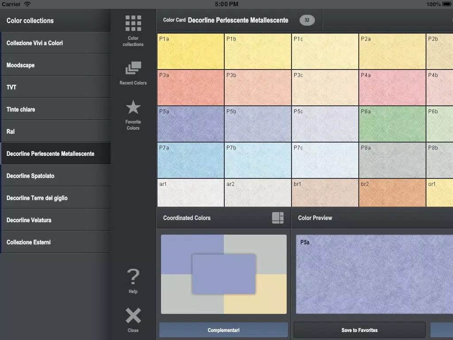Click the 5:00 PM clock
Viewport: 453px width, 340px height.
226,4
